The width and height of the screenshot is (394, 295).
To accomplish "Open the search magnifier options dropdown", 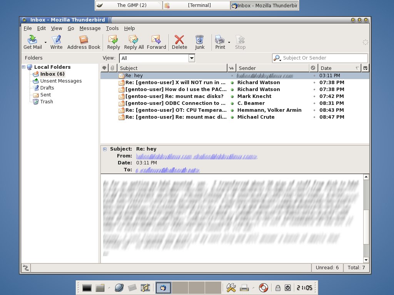I will (277, 58).
